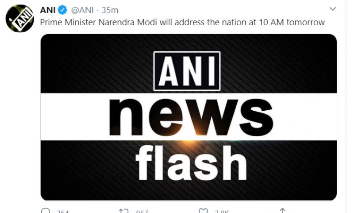Click the reply count 264
The height and width of the screenshot is (213, 354).
pyautogui.click(x=62, y=212)
